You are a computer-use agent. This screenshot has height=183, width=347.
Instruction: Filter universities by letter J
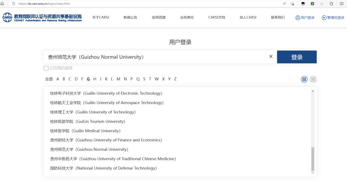pos(100,79)
